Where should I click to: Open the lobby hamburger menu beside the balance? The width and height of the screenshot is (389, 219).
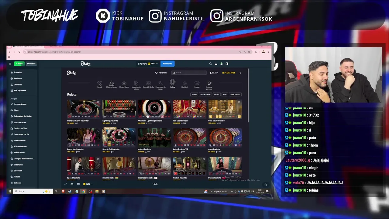(240, 73)
